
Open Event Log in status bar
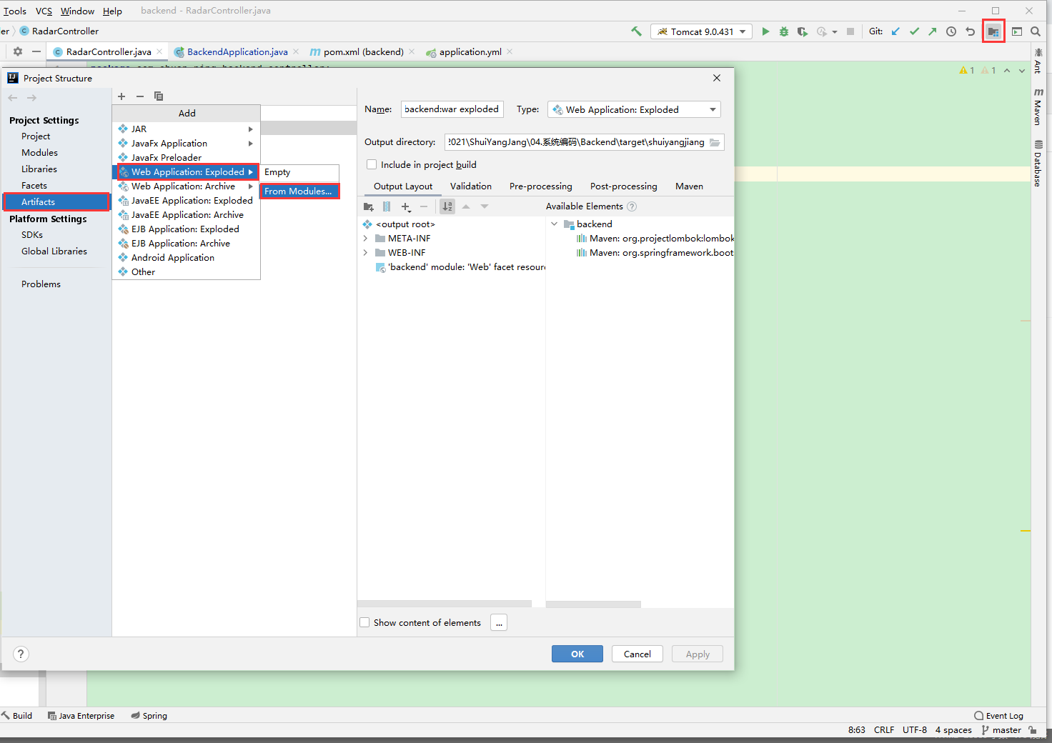click(x=999, y=716)
